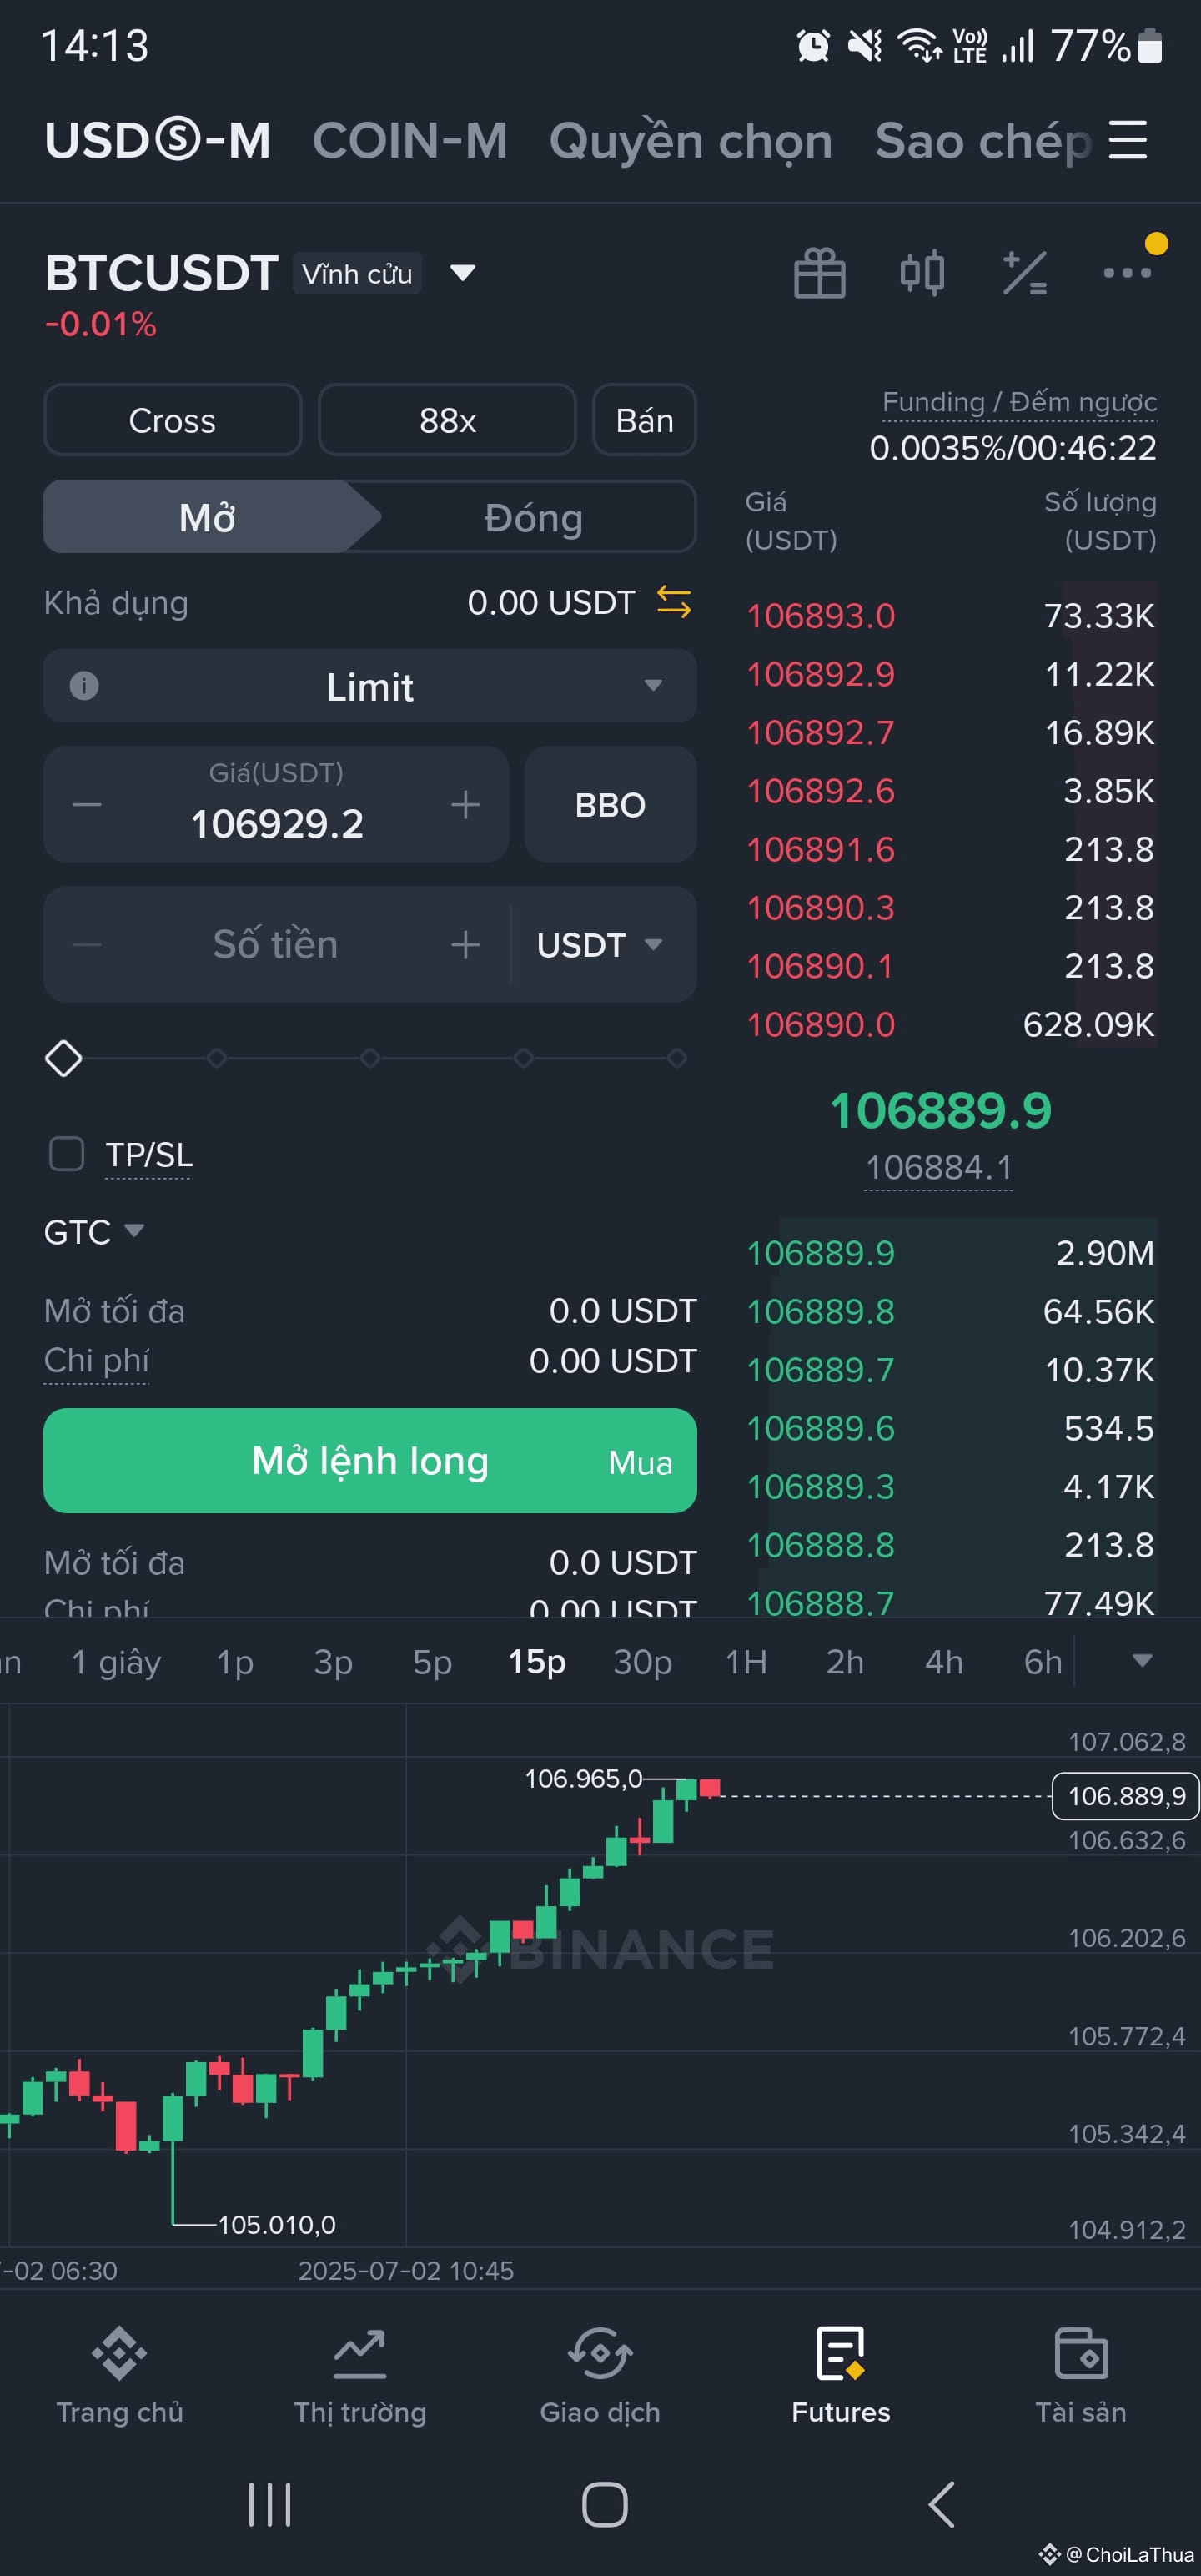
Task: Increase the Số tiền amount with plus
Action: (x=465, y=945)
